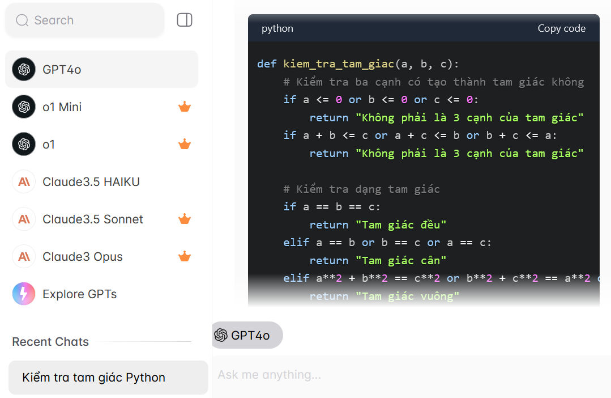Click the string "Tam giác vuông" in code
Image resolution: width=611 pixels, height=398 pixels.
(x=407, y=296)
